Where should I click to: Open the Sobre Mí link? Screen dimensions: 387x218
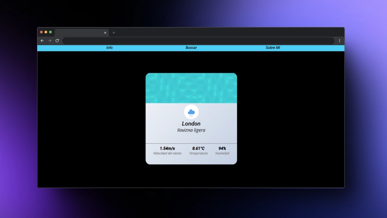click(x=273, y=48)
